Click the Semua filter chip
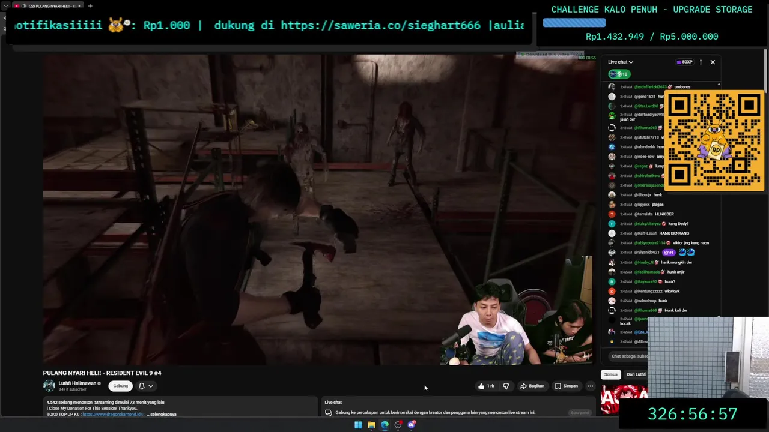769x432 pixels. tap(611, 374)
